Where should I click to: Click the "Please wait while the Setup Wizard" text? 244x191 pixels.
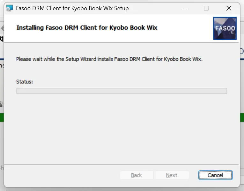pos(109,59)
